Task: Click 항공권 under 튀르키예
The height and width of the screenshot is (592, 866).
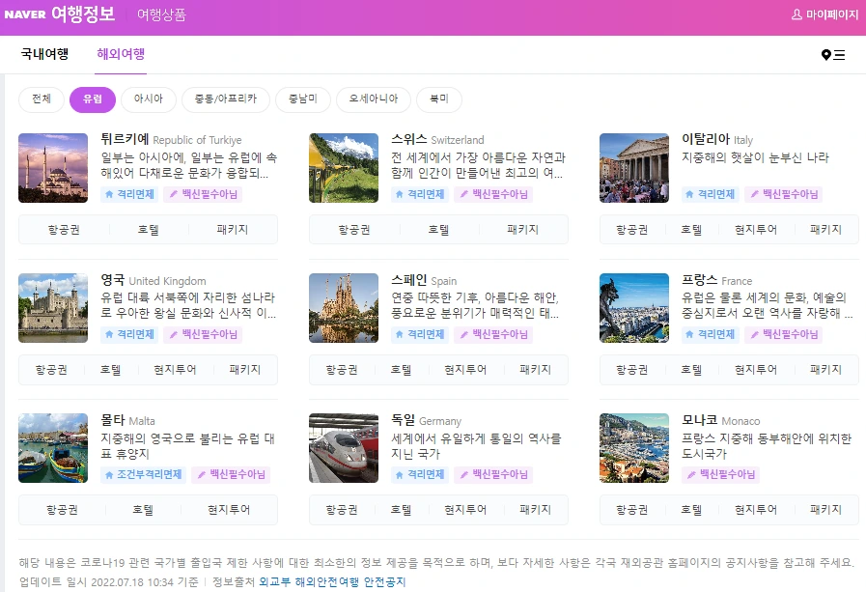Action: (x=64, y=229)
